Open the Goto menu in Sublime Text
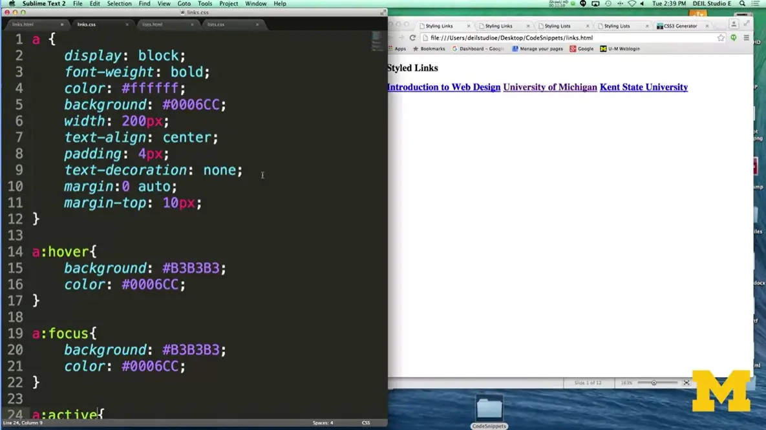 tap(184, 4)
